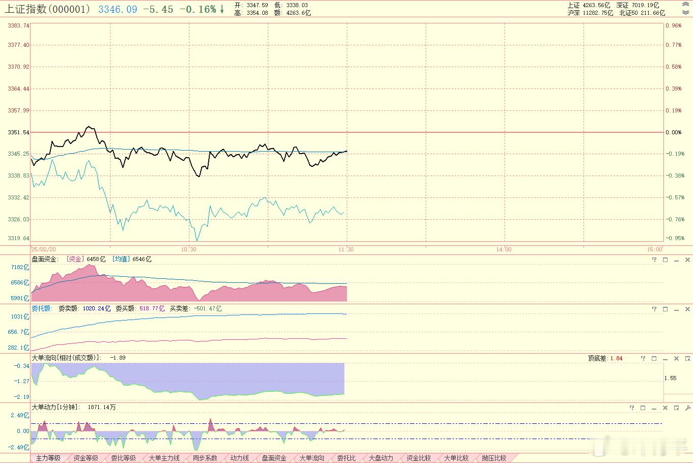The image size is (693, 463).
Task: Maximize the 委托额 indicator panel
Action: (665, 309)
